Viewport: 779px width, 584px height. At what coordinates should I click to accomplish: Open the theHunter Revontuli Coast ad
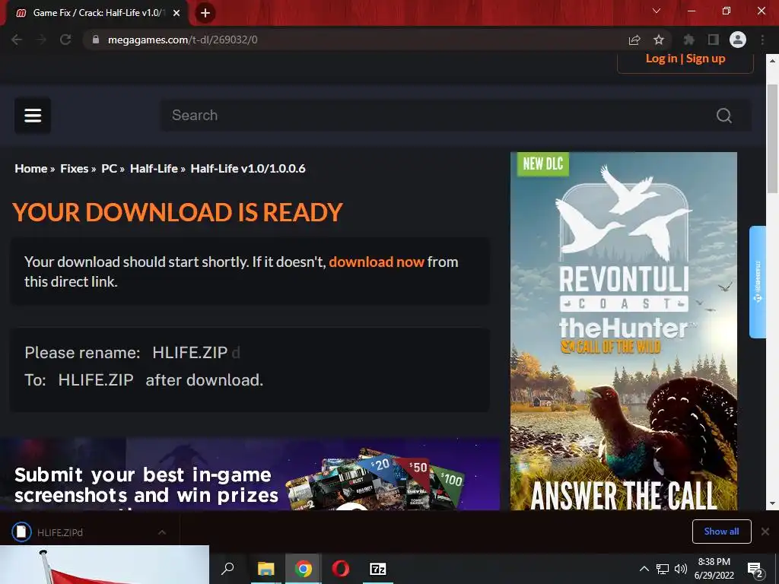(x=624, y=331)
